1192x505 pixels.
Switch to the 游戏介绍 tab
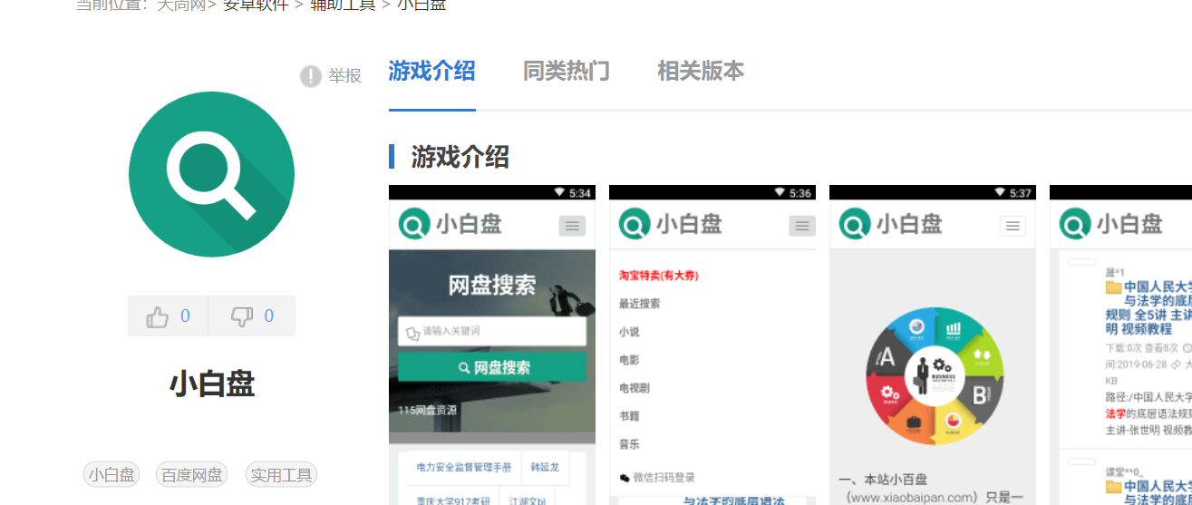coord(431,72)
